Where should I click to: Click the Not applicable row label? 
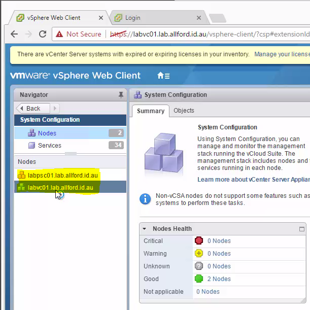(163, 291)
